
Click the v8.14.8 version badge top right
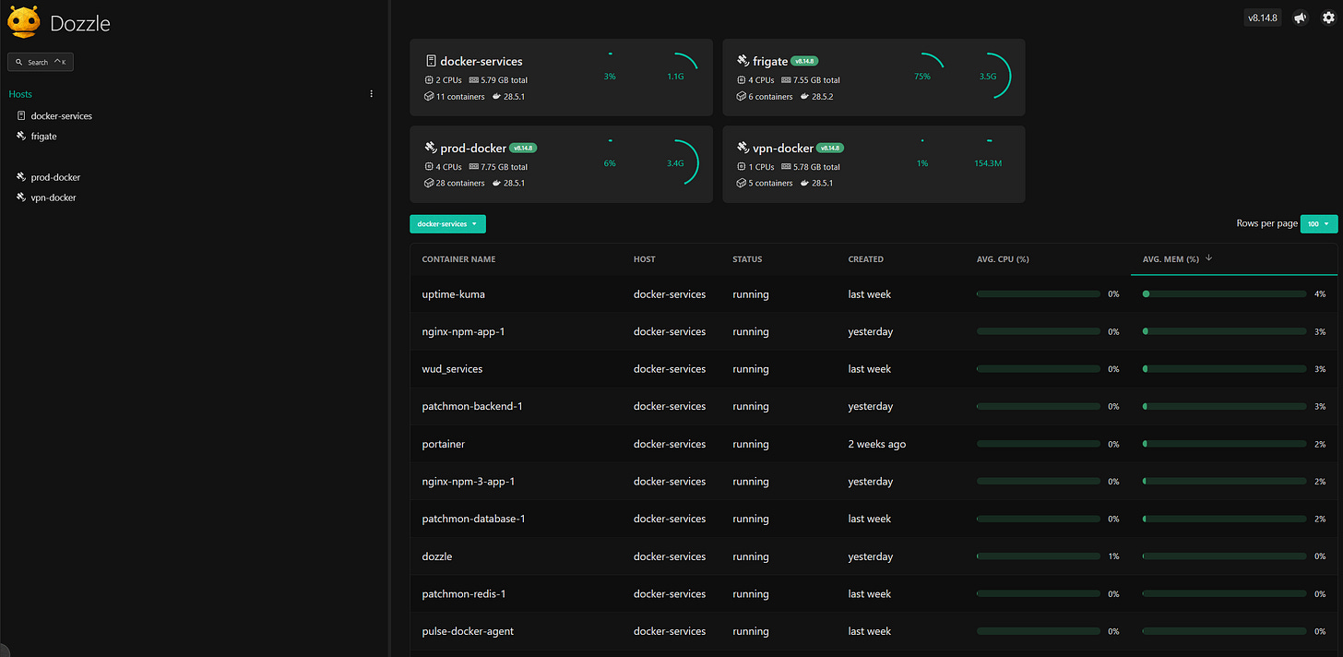[x=1263, y=18]
